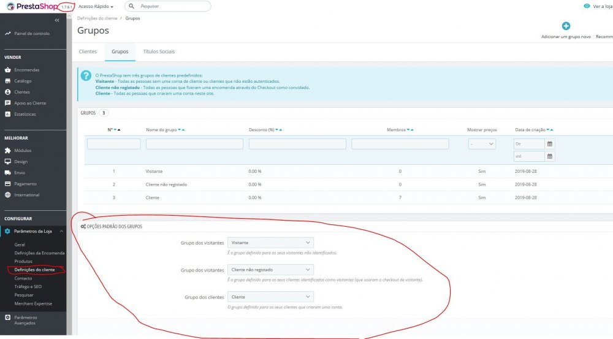Click the Encomendas basket icon

[7, 70]
